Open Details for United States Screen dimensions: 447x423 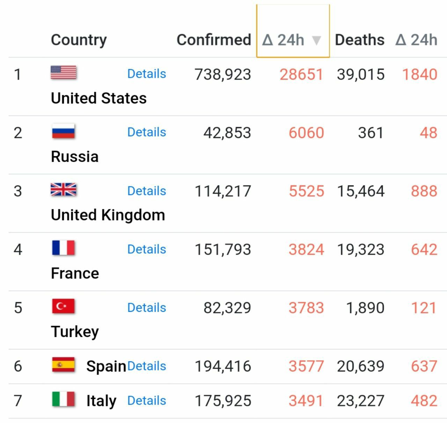click(x=147, y=74)
